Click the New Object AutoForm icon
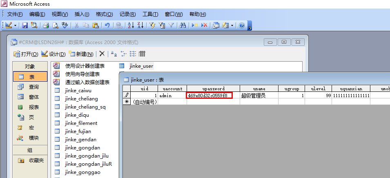The image size is (390, 178). [x=225, y=25]
